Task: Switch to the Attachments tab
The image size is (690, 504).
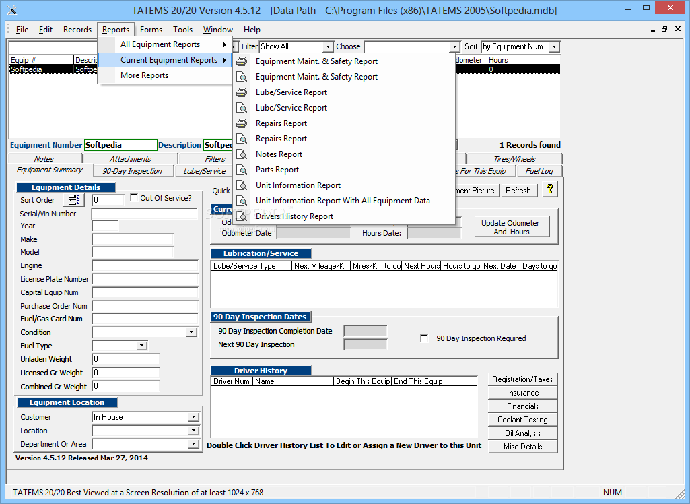Action: tap(130, 159)
